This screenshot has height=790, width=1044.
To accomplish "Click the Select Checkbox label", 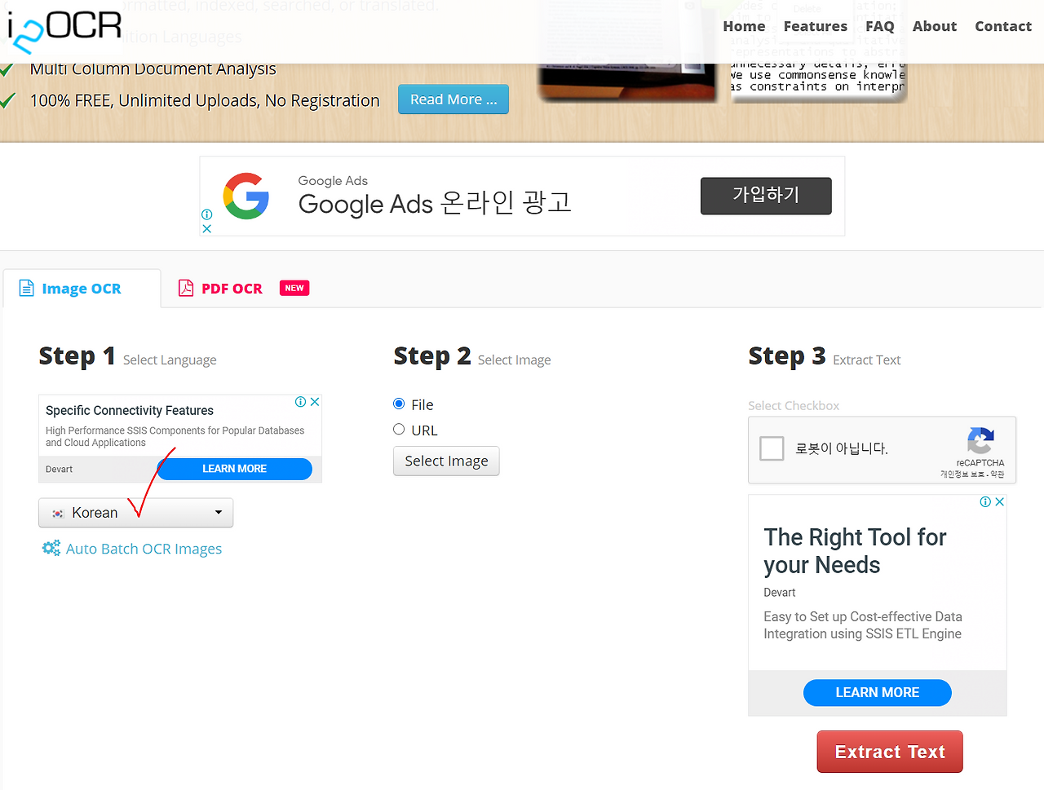I will pos(794,406).
